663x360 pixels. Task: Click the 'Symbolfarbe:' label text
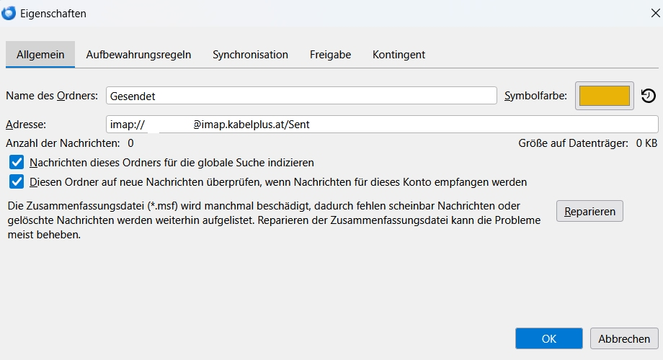(535, 96)
